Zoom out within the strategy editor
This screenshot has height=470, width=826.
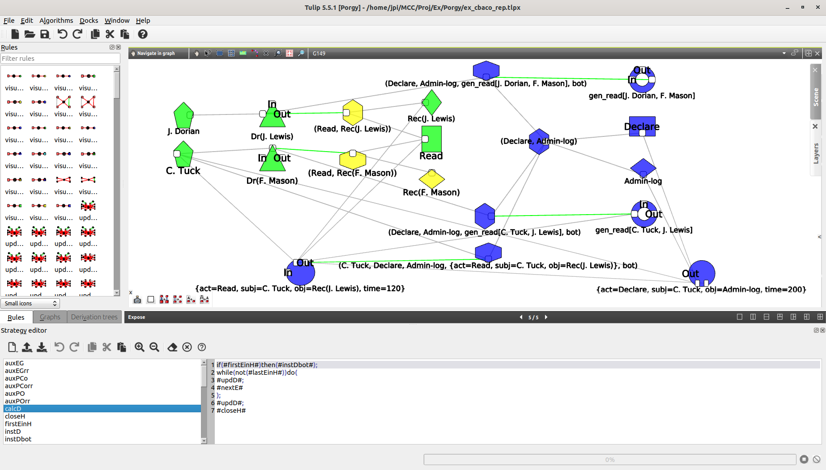coord(154,347)
